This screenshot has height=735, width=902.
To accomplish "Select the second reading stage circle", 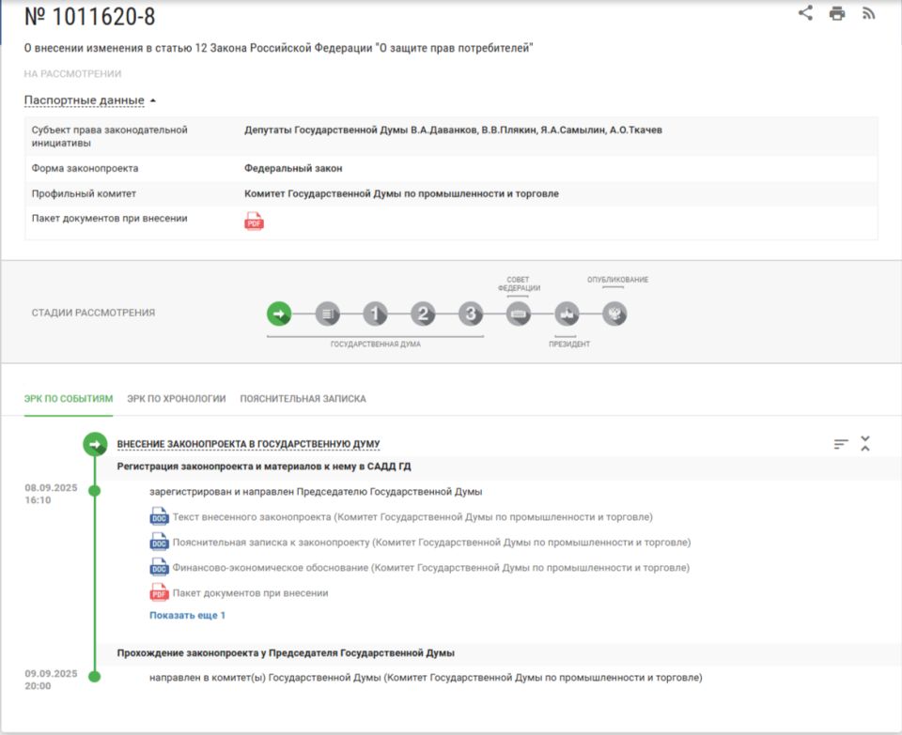I will 423,314.
